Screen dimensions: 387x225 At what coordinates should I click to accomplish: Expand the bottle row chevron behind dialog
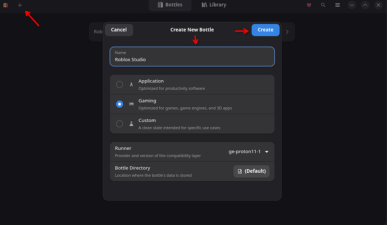click(287, 32)
